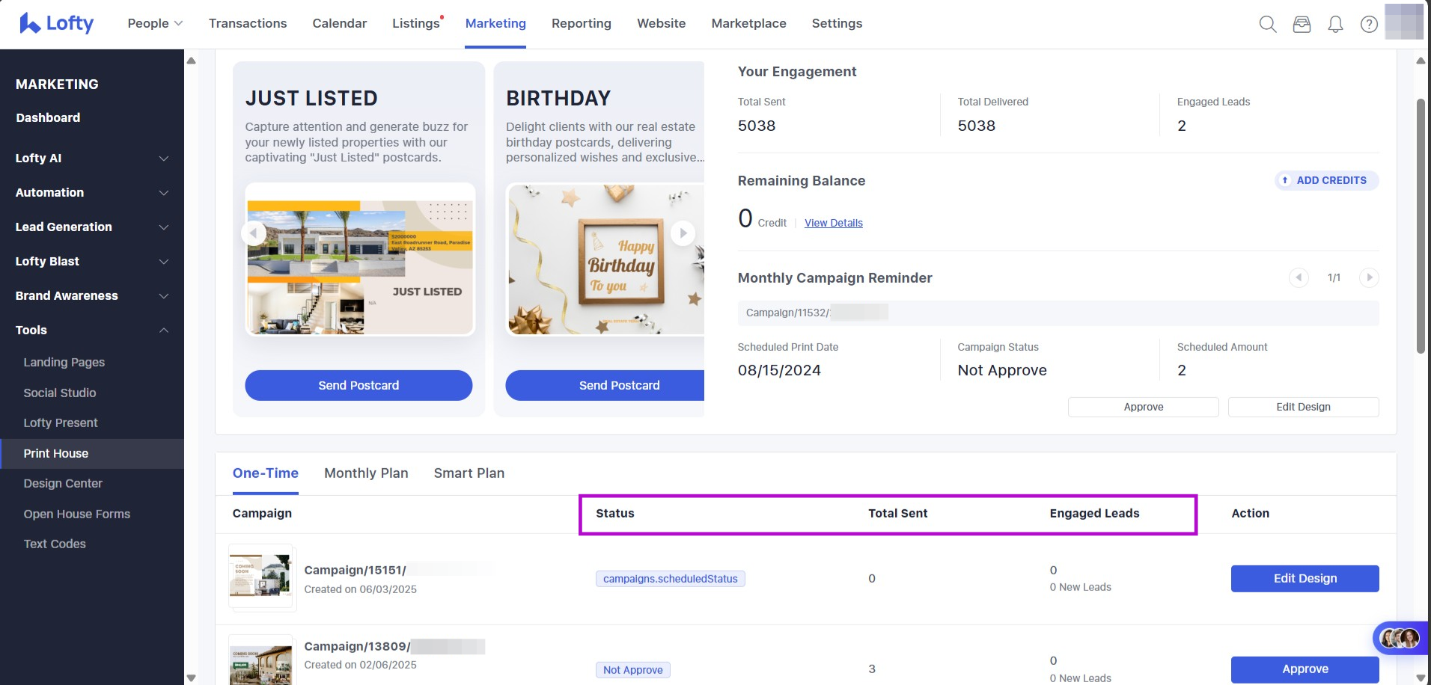1431x685 pixels.
Task: Show previous Just Listed postcard design
Action: click(x=254, y=233)
